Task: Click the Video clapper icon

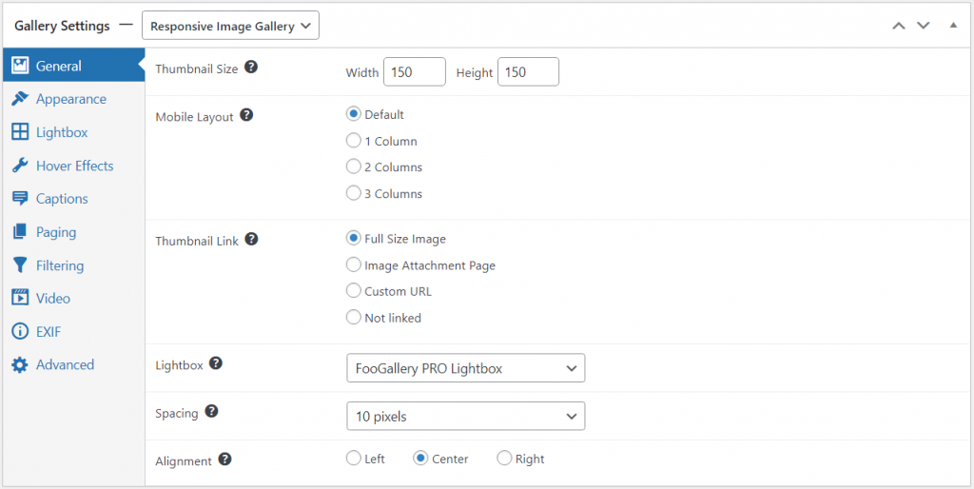Action: pyautogui.click(x=21, y=298)
